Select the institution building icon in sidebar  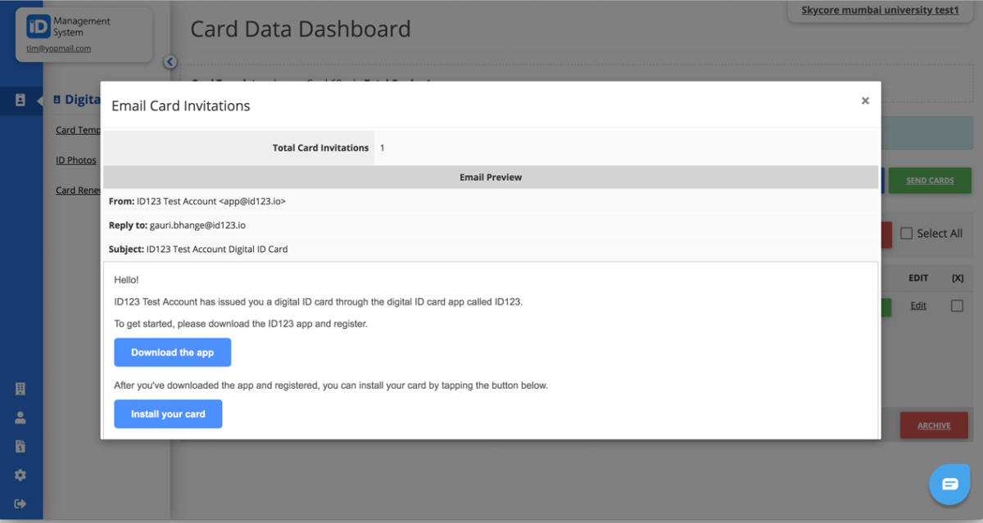click(20, 388)
